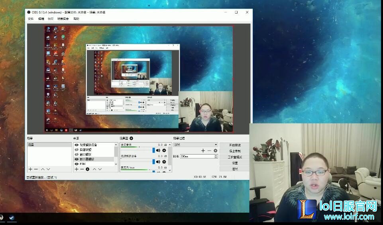Open the 淡出 transition type dropdown
This screenshot has height=225, width=383.
pyautogui.click(x=195, y=145)
